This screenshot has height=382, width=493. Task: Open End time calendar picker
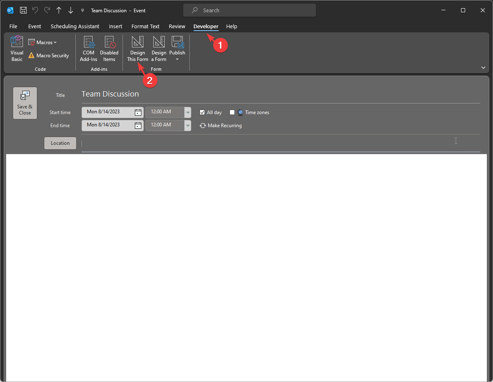(138, 126)
